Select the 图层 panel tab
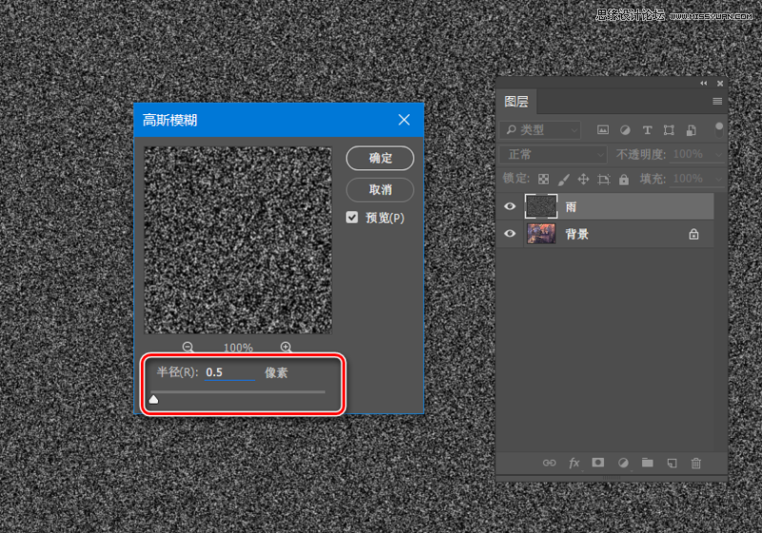This screenshot has width=762, height=533. [x=516, y=102]
